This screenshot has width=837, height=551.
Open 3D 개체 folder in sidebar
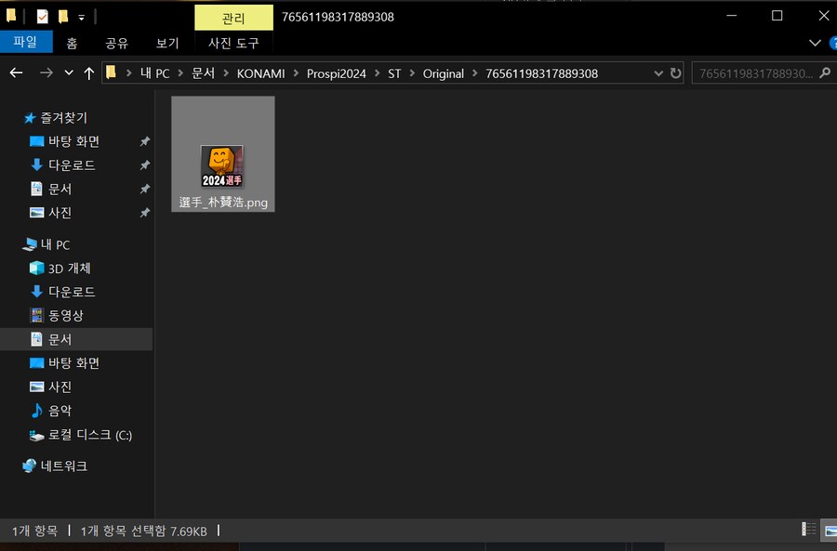pyautogui.click(x=69, y=269)
